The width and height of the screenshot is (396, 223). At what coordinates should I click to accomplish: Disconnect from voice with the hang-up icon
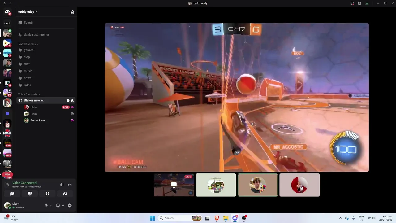[70, 185]
